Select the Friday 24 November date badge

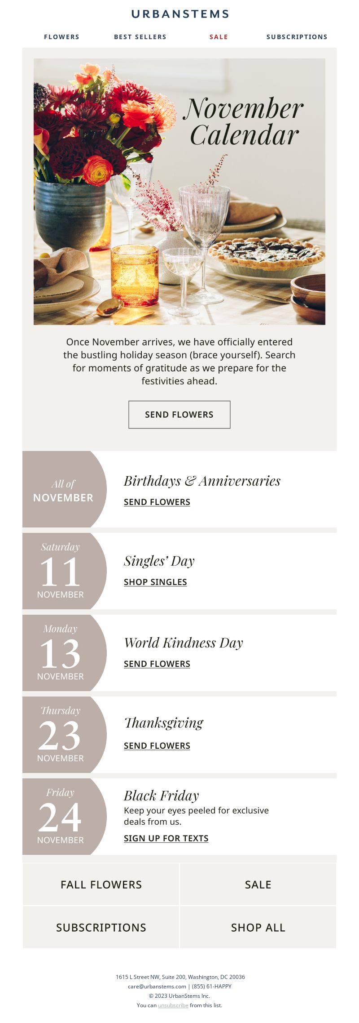[65, 817]
